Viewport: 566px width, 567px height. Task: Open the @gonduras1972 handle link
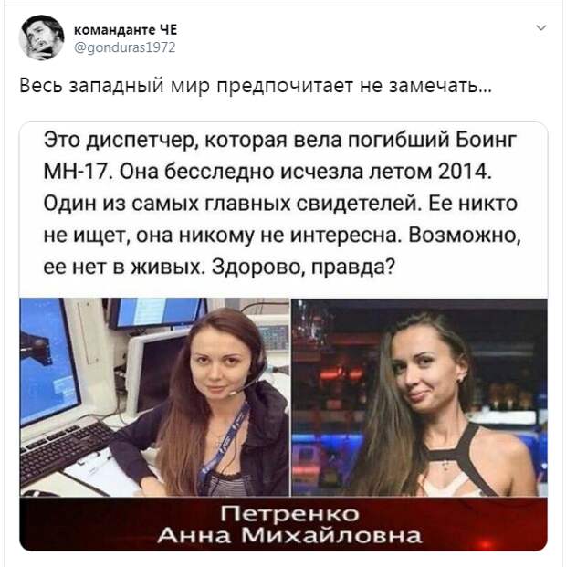click(x=125, y=47)
